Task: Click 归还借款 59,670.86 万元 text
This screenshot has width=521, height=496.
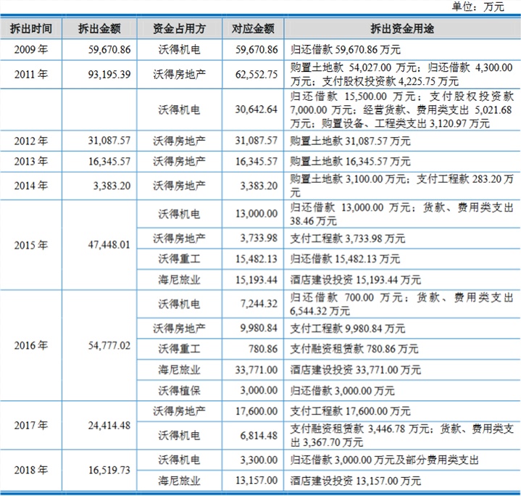Action: pos(345,49)
